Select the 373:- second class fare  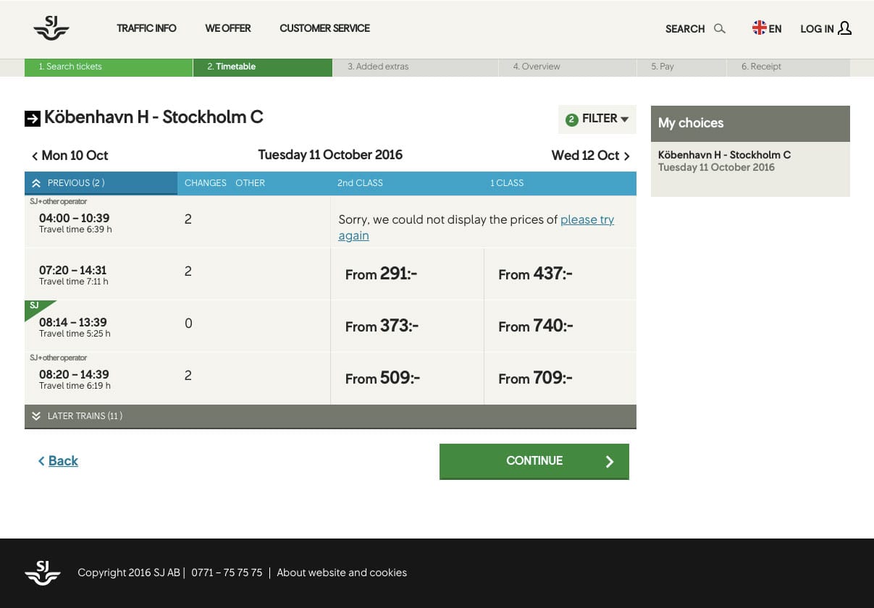point(382,326)
